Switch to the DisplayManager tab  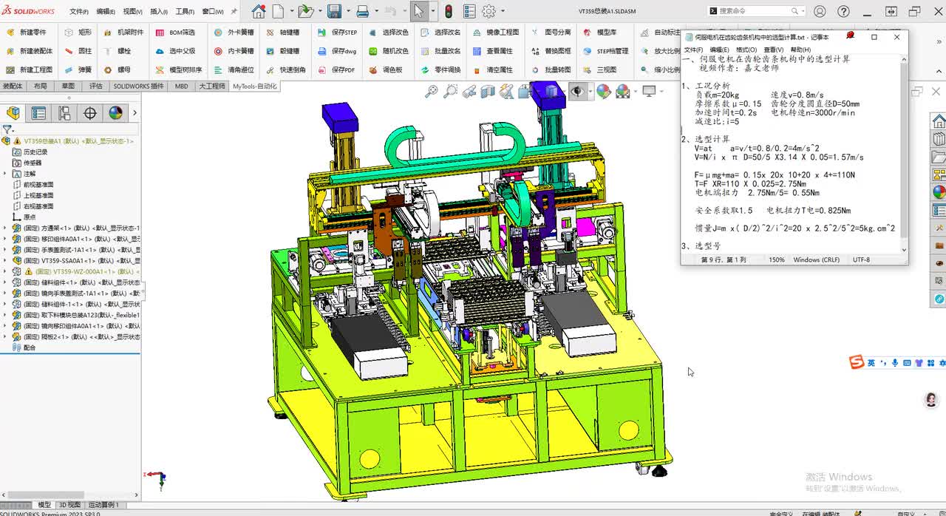pyautogui.click(x=115, y=113)
